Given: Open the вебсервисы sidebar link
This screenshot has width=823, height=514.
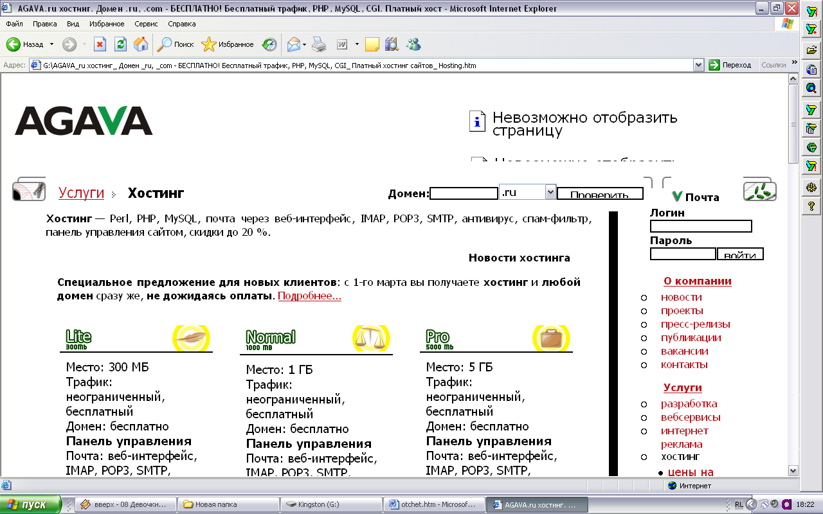Looking at the screenshot, I should tap(691, 417).
